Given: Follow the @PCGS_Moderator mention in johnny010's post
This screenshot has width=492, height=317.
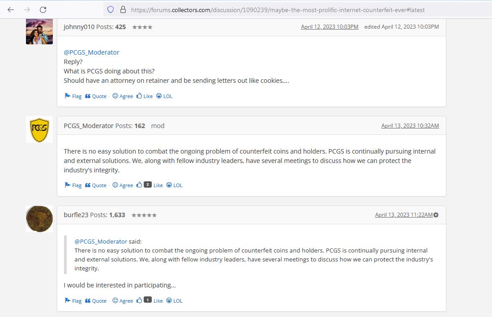Looking at the screenshot, I should pyautogui.click(x=91, y=52).
